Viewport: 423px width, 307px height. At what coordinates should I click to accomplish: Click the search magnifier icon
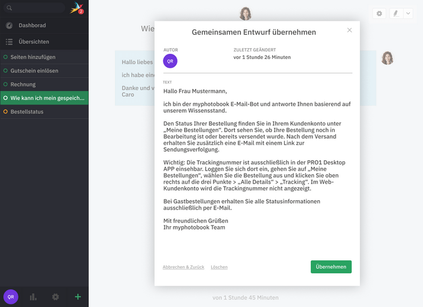(9, 8)
